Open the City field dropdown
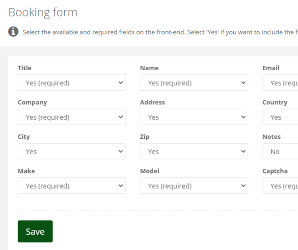Viewport: 298px width, 250px height. [71, 151]
